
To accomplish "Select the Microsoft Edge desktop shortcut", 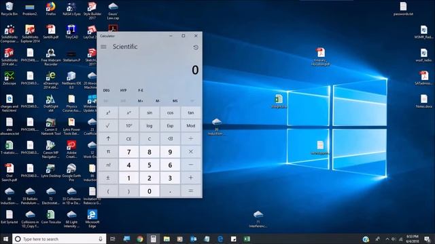I will (92, 219).
